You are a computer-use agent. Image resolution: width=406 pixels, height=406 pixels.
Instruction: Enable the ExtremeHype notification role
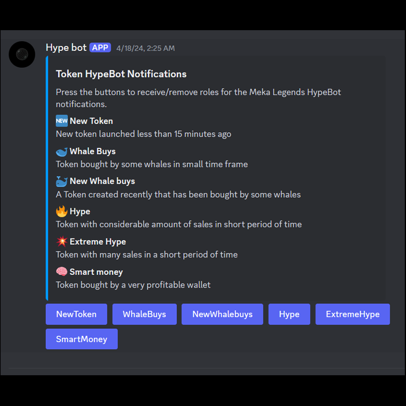click(x=353, y=314)
